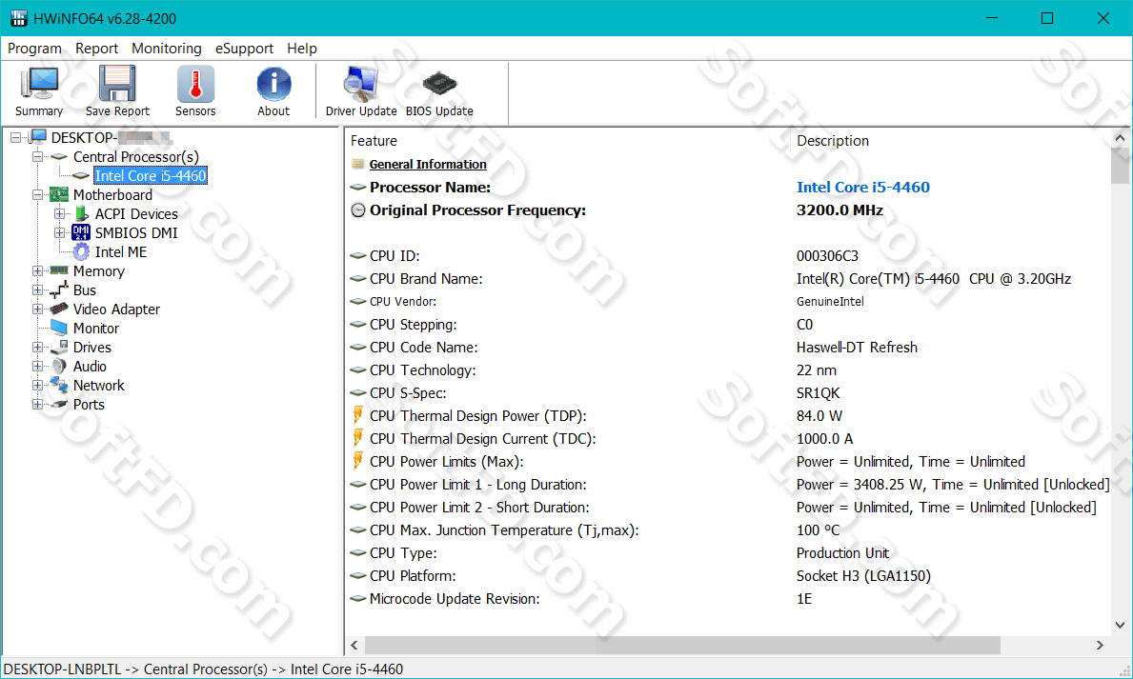Image resolution: width=1133 pixels, height=679 pixels.
Task: Open the eSupport menu
Action: click(244, 49)
